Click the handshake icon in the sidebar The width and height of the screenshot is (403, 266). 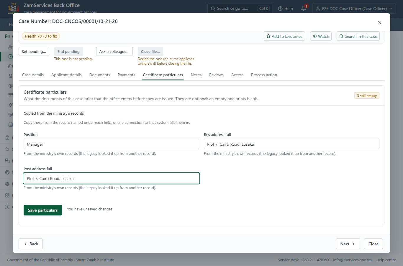11,115
